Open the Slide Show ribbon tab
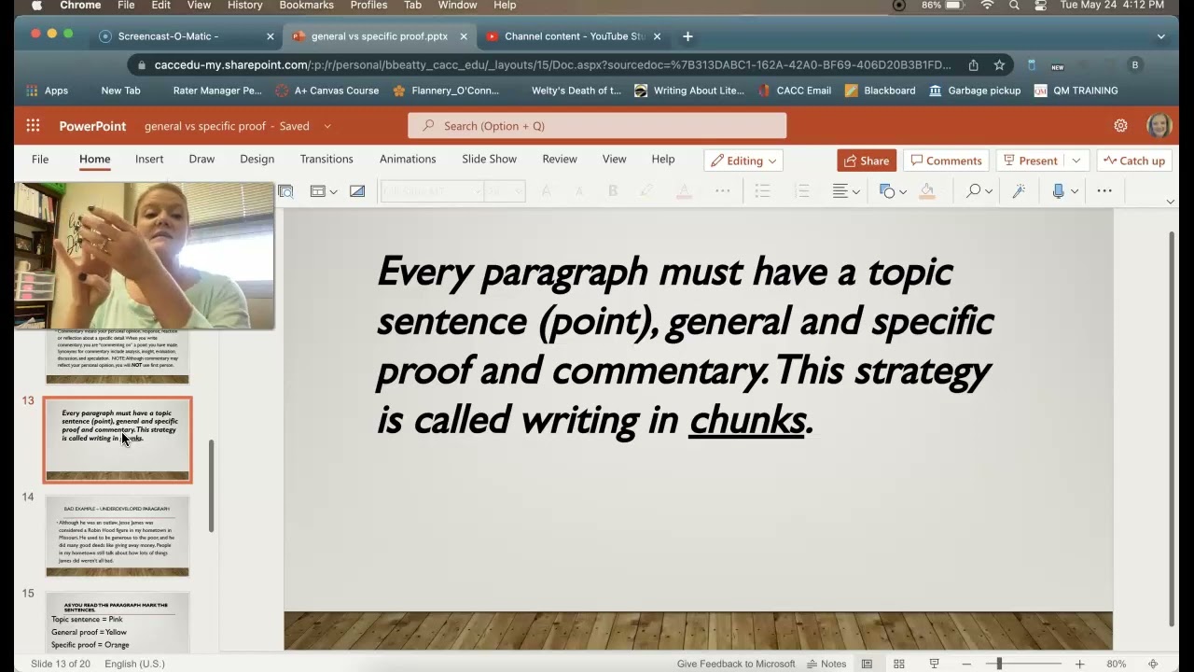1194x672 pixels. coord(489,159)
